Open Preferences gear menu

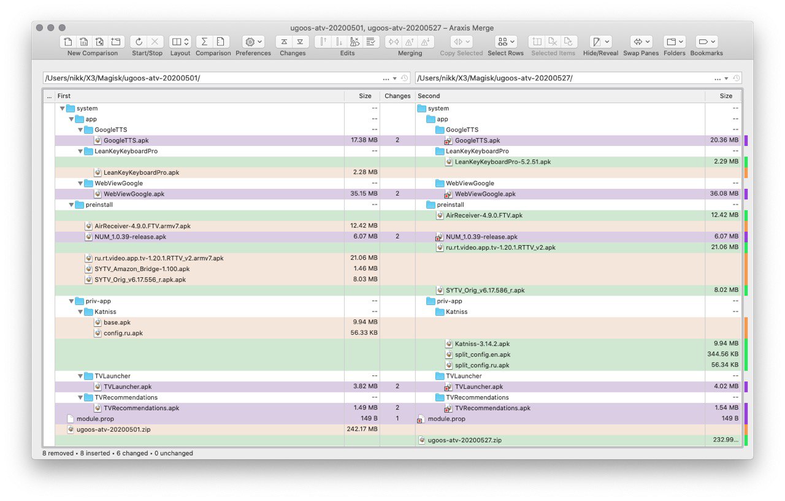point(253,42)
